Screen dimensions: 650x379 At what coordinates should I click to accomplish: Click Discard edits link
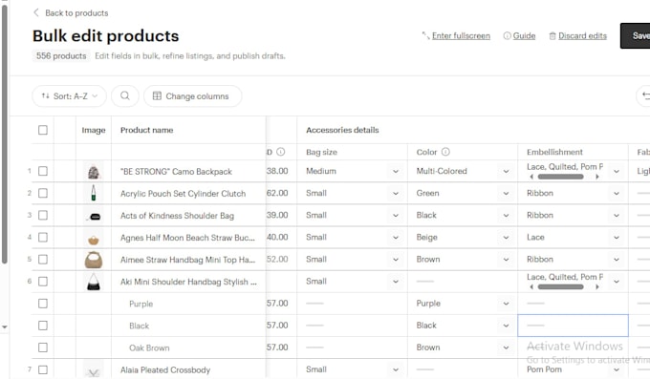pyautogui.click(x=582, y=35)
